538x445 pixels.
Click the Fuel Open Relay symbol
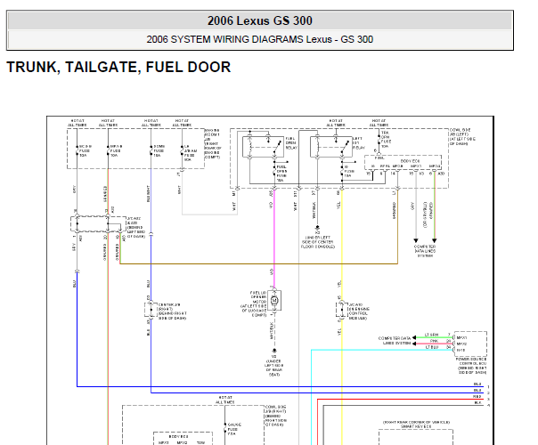pos(263,147)
